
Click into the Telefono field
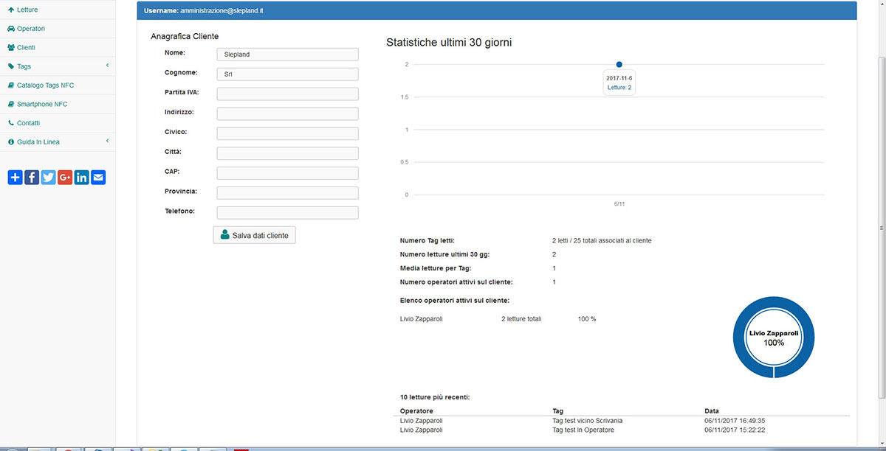click(287, 212)
